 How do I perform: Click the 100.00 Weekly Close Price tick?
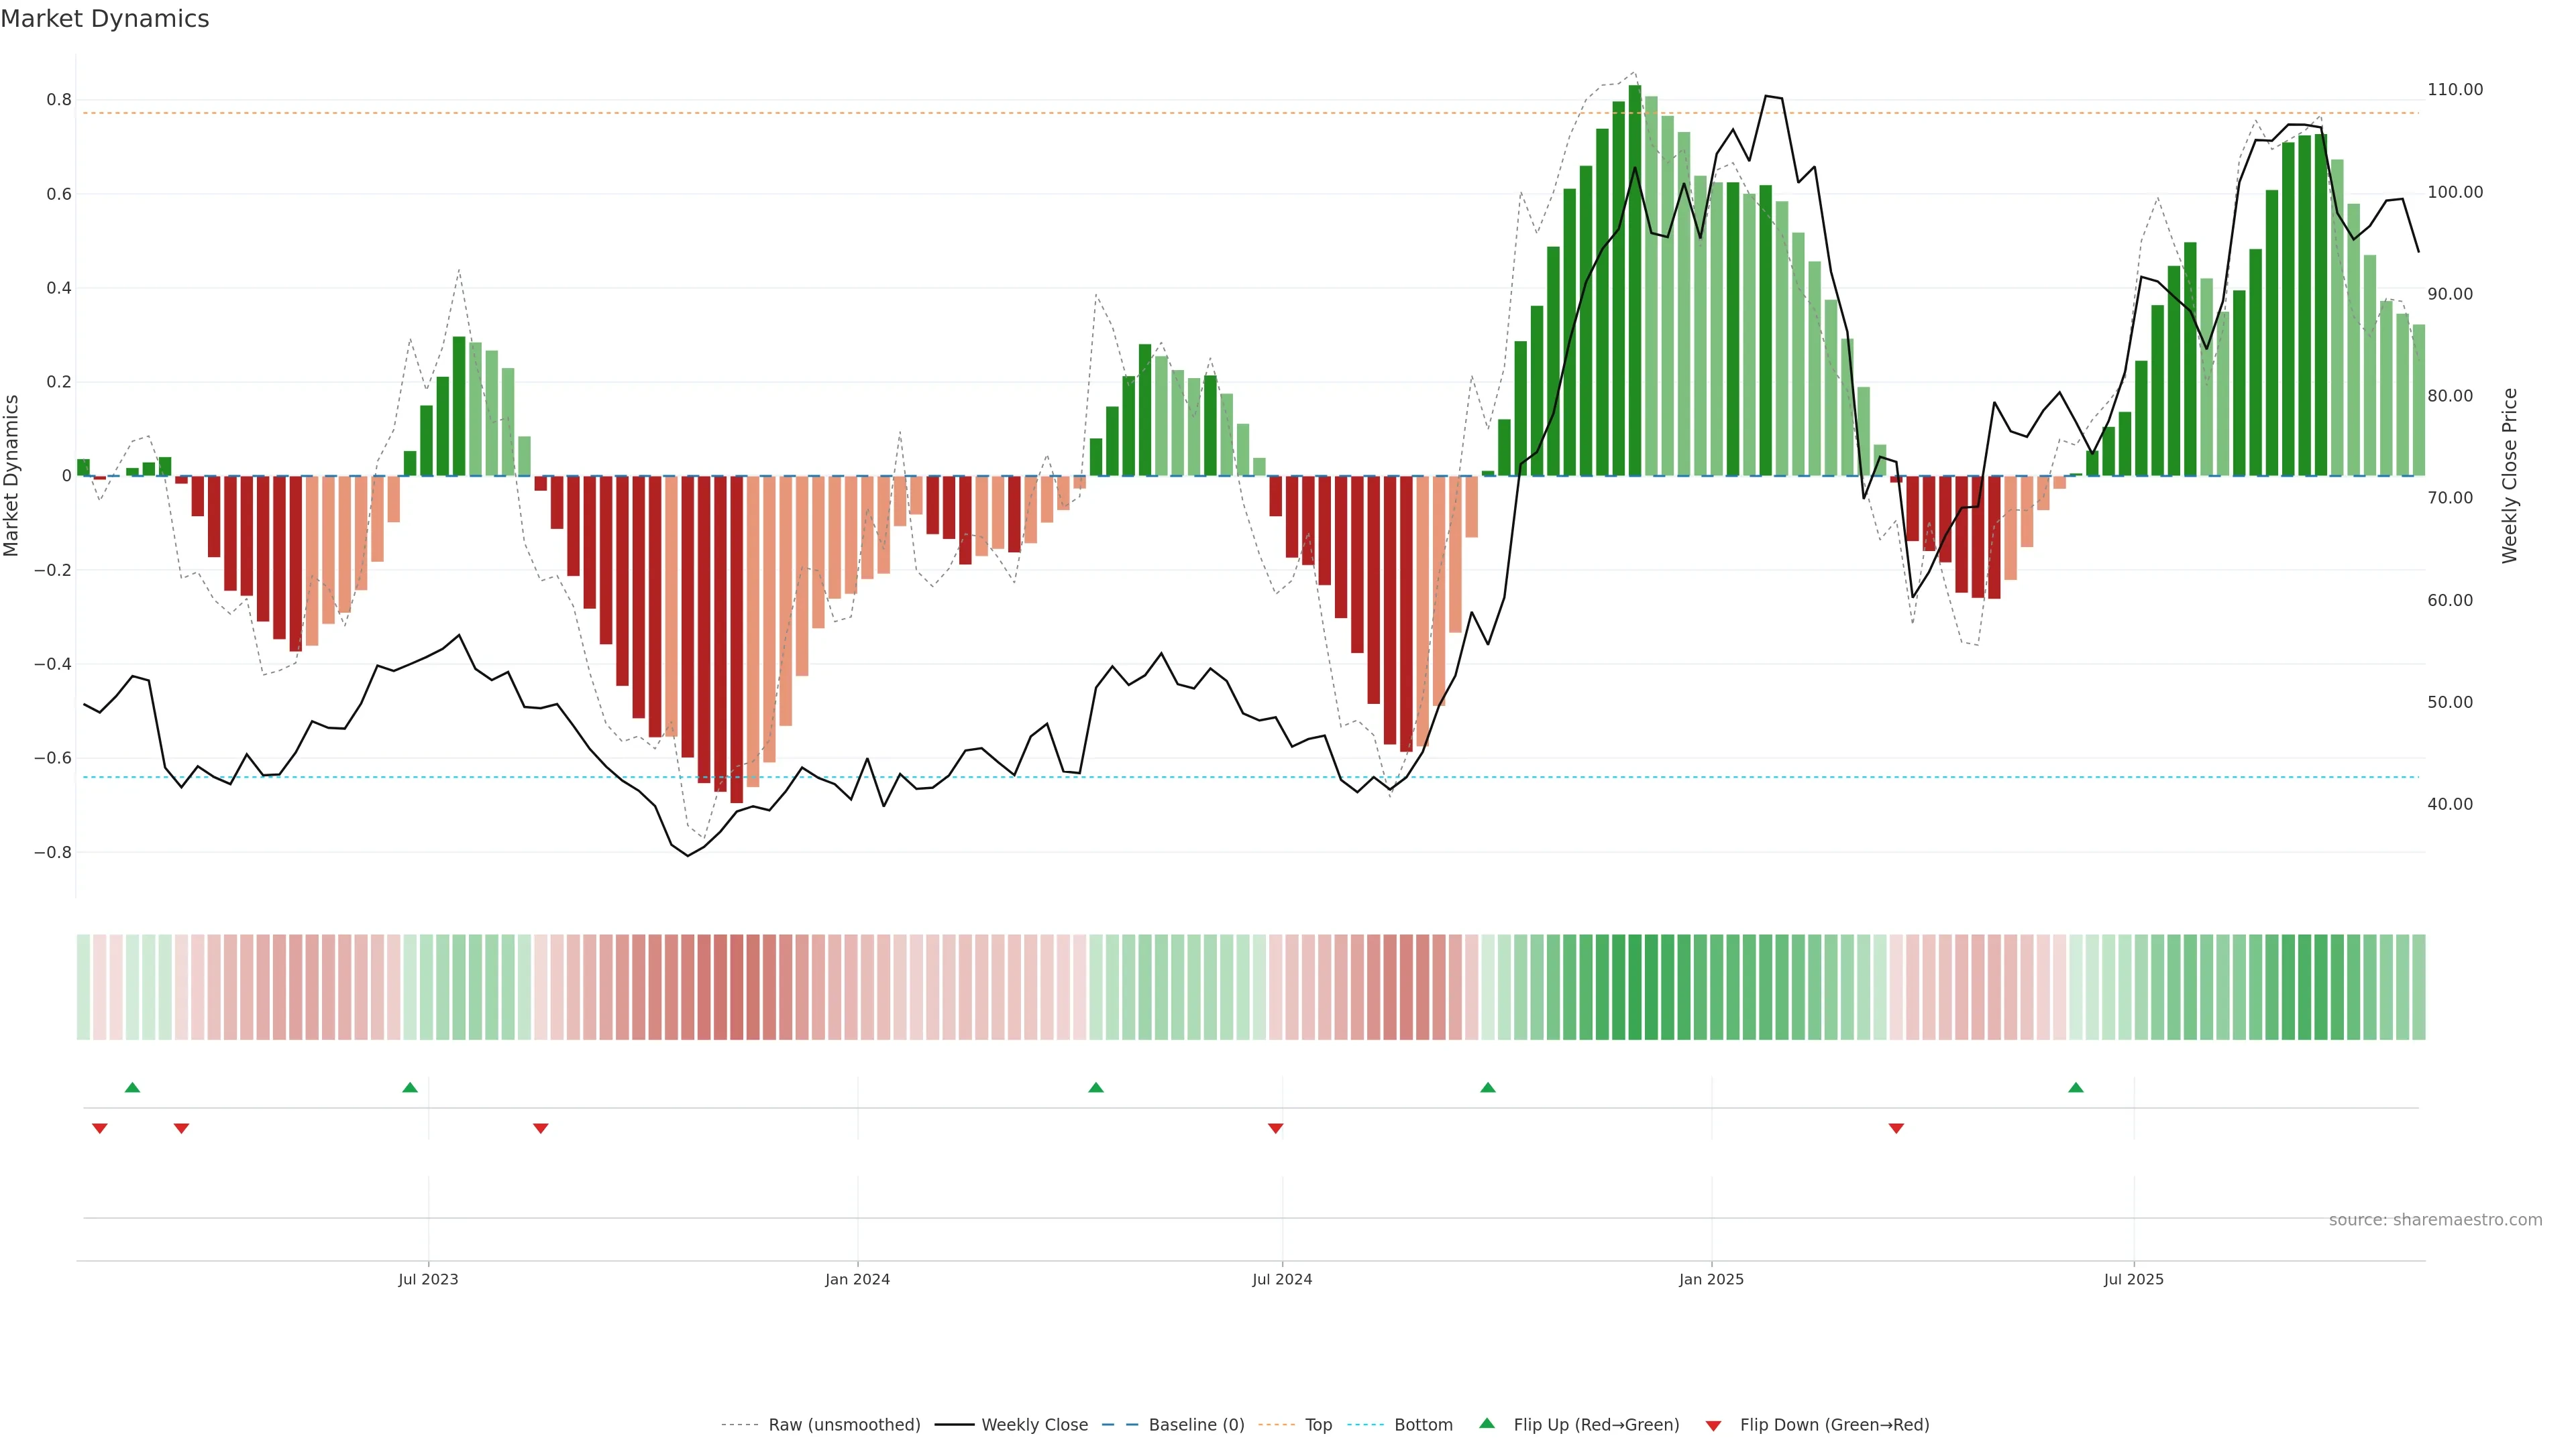2455,192
